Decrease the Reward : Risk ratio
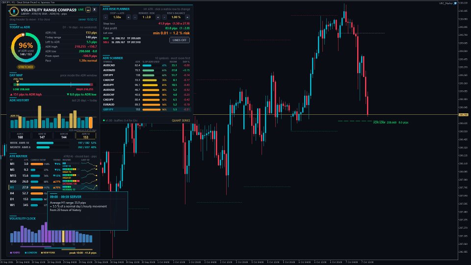The width and height of the screenshot is (471, 265). (x=135, y=17)
